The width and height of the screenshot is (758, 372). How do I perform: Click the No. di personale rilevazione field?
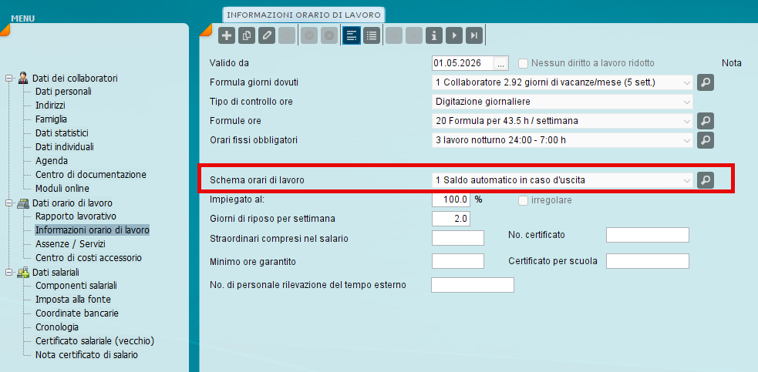coord(472,285)
